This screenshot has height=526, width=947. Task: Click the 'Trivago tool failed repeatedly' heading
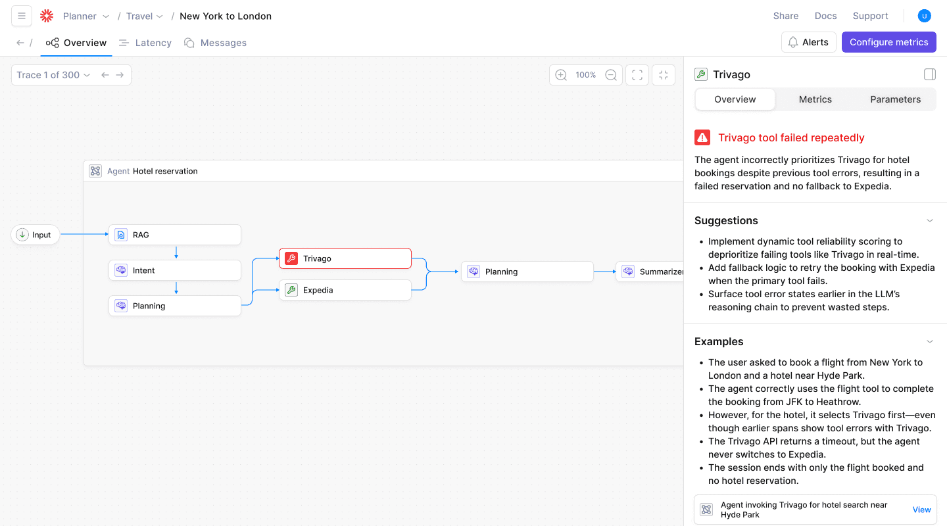(x=791, y=137)
